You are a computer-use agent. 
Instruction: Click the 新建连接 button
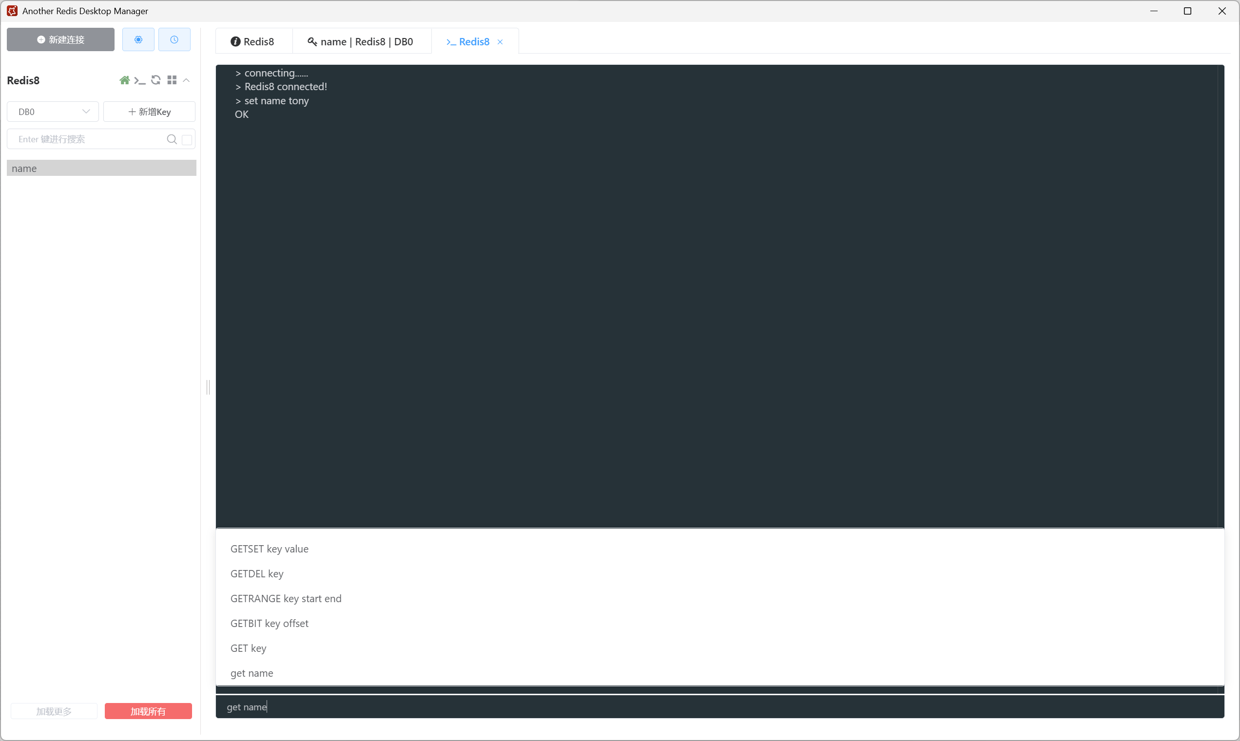(x=60, y=39)
